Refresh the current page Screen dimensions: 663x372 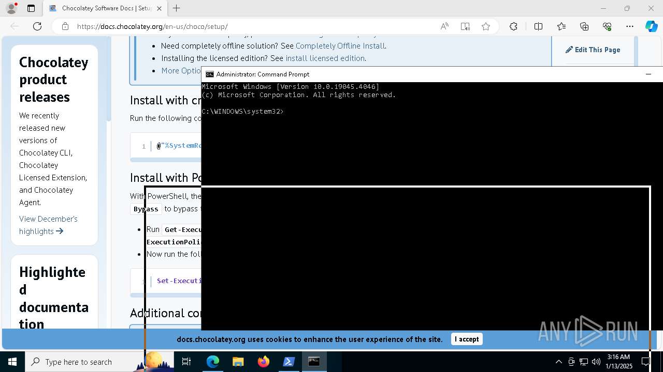tap(37, 26)
